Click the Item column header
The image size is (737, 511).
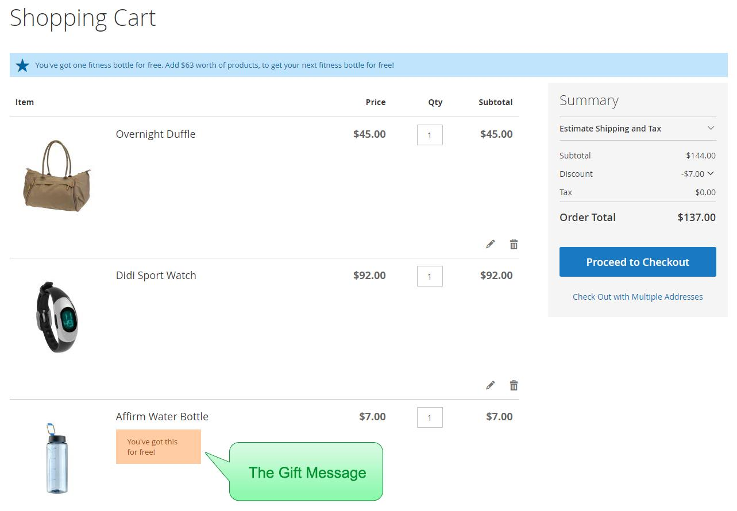point(25,102)
